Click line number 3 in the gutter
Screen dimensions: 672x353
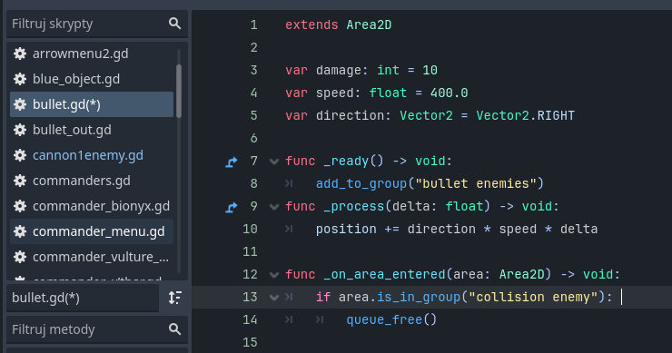click(253, 70)
